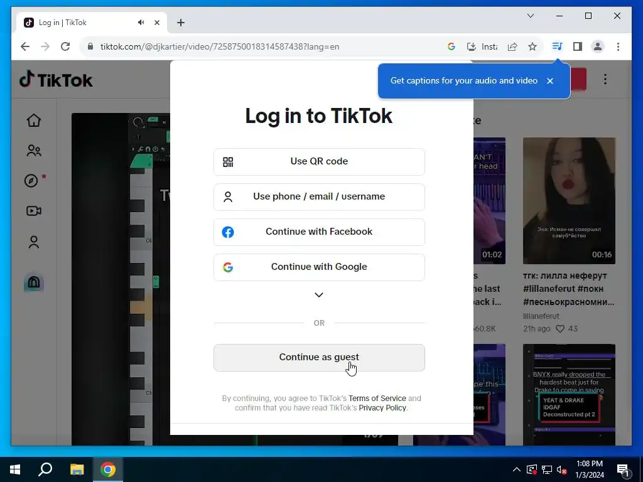Choose Continue with Google

pyautogui.click(x=319, y=267)
